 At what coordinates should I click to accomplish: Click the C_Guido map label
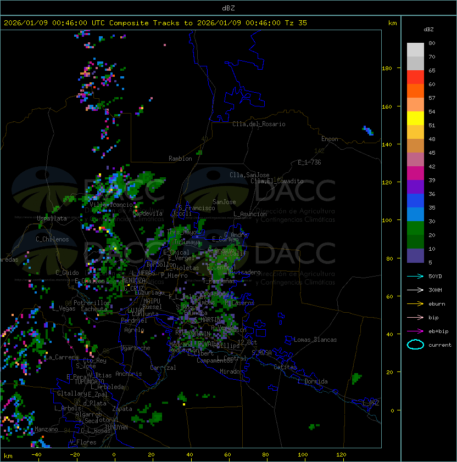click(x=67, y=273)
